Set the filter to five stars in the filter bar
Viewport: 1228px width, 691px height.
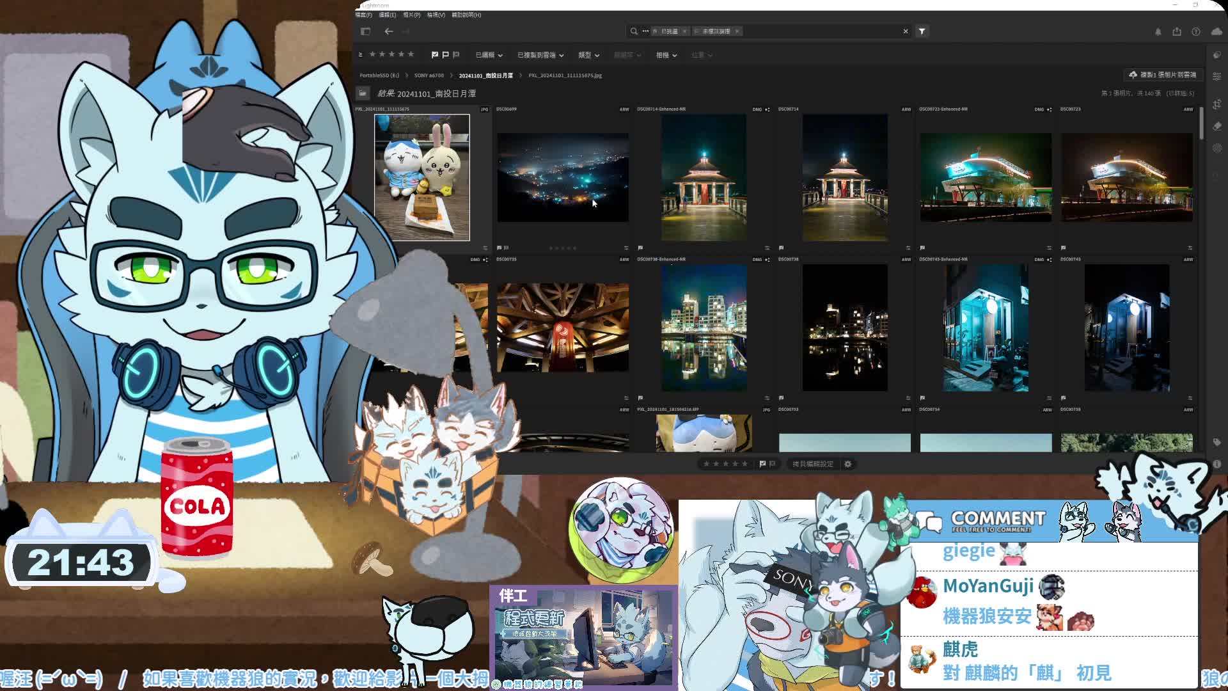click(x=411, y=54)
